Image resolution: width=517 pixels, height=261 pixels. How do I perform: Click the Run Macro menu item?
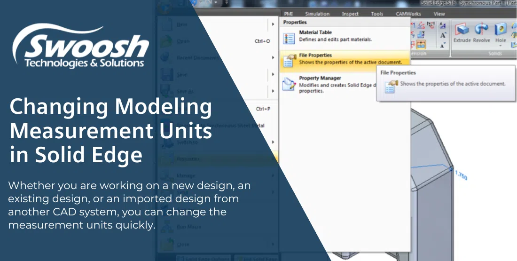(x=218, y=227)
